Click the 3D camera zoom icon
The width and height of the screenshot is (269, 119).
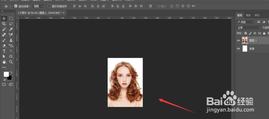pyautogui.click(x=194, y=6)
